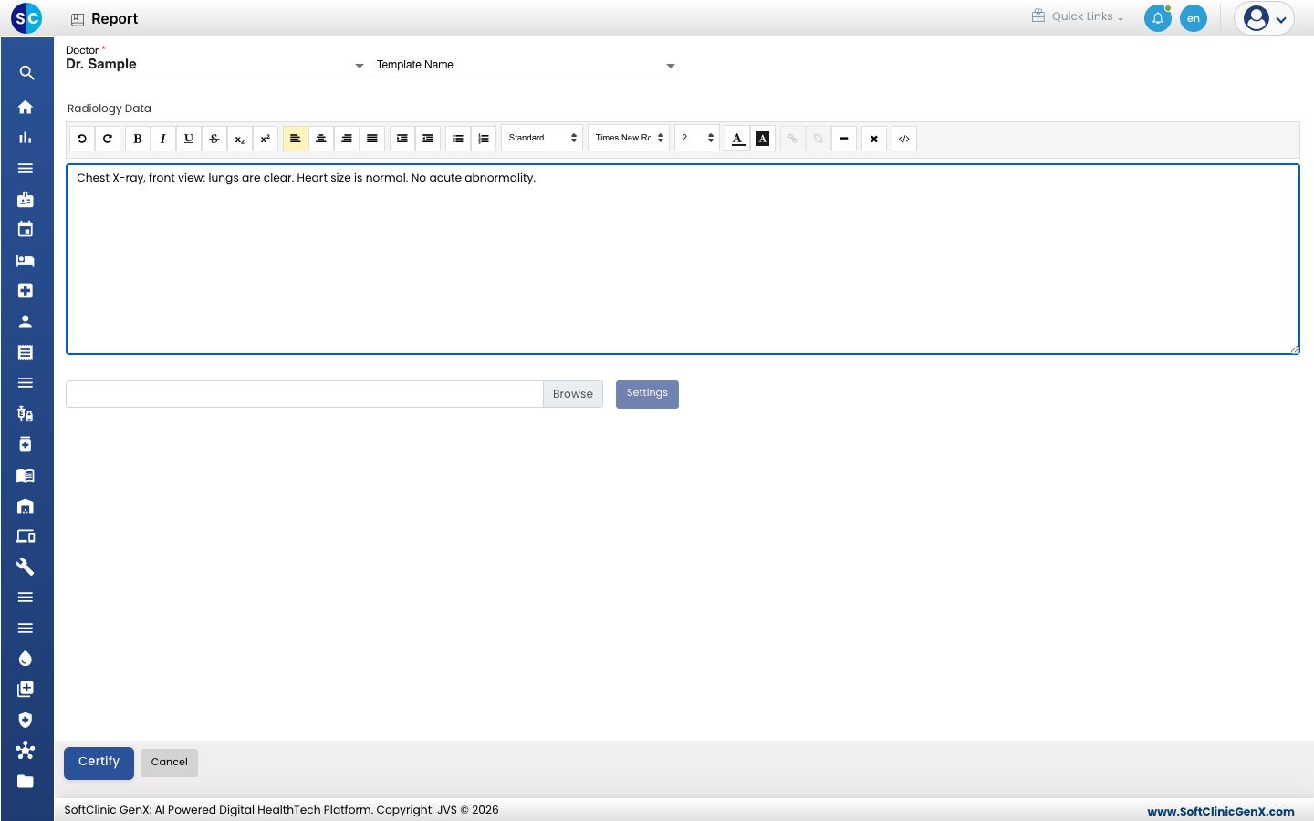The width and height of the screenshot is (1314, 821).
Task: Toggle subscript formatting
Action: (x=240, y=139)
